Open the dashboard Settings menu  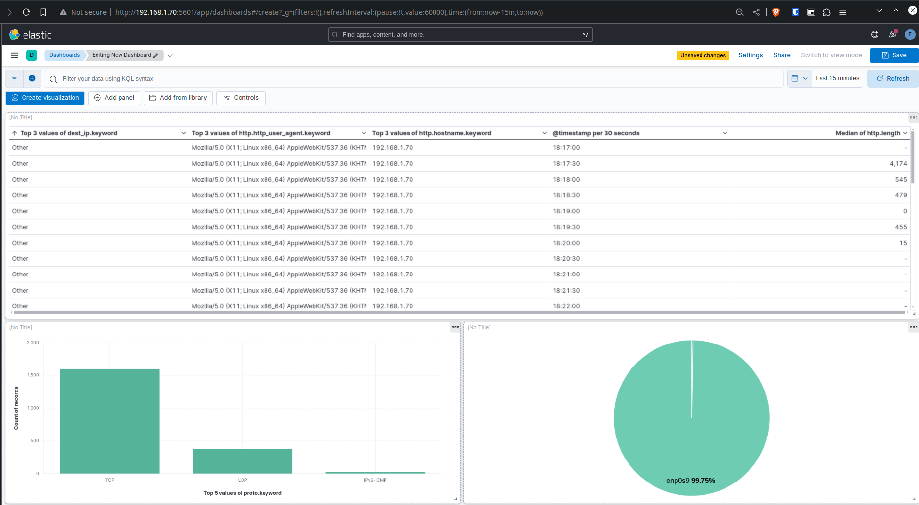click(750, 55)
